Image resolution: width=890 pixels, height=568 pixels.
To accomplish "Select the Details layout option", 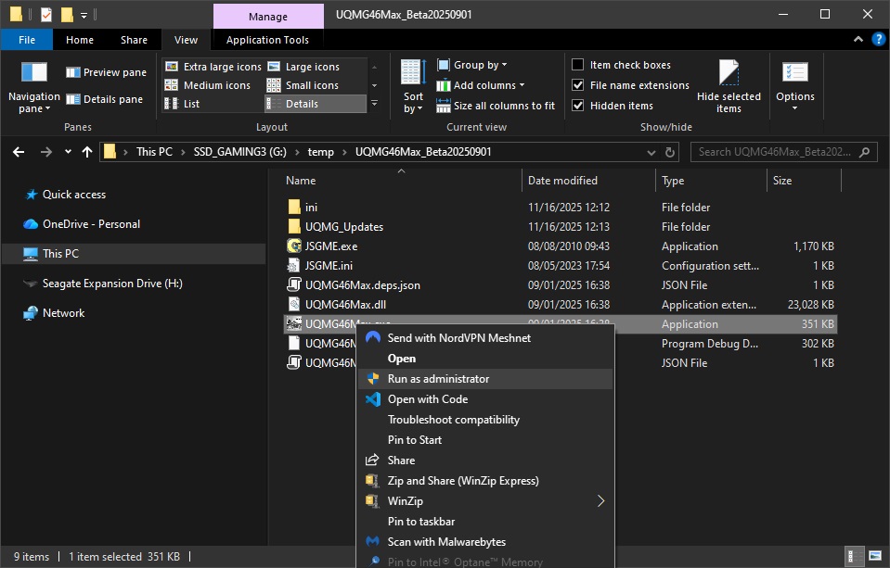I will coord(315,104).
